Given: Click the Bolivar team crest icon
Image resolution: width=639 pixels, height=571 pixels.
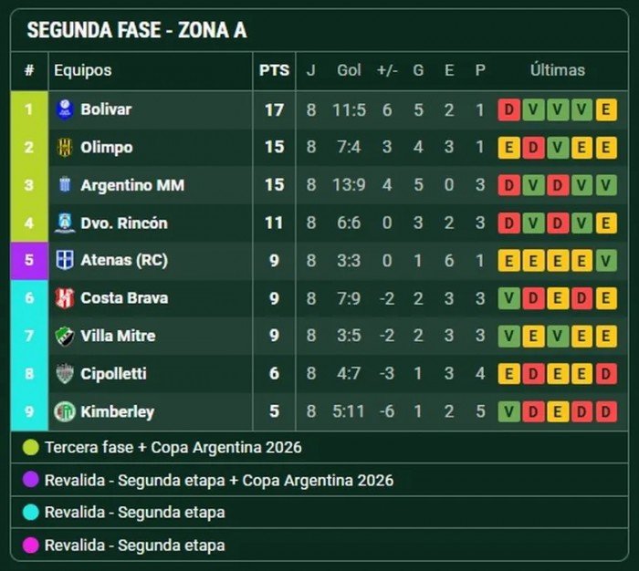Looking at the screenshot, I should (x=65, y=109).
